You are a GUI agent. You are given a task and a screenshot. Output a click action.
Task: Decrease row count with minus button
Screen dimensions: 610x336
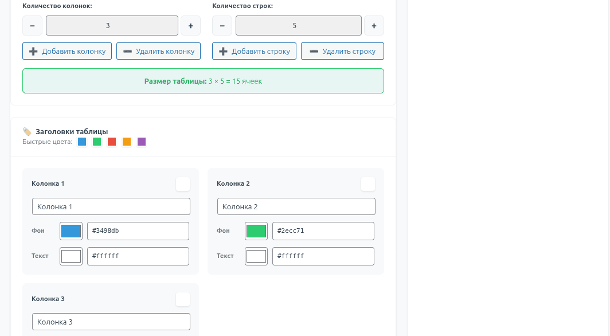pyautogui.click(x=222, y=26)
